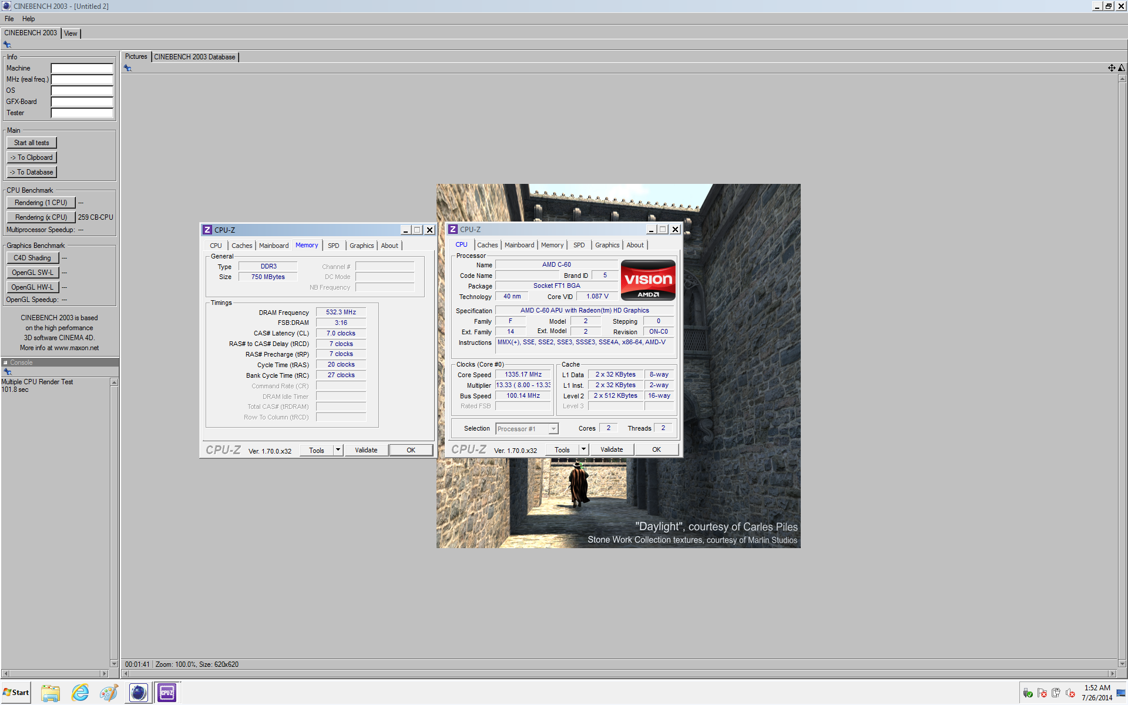
Task: Click the left panel horizontal scrollbar left arrow
Action: (x=5, y=674)
